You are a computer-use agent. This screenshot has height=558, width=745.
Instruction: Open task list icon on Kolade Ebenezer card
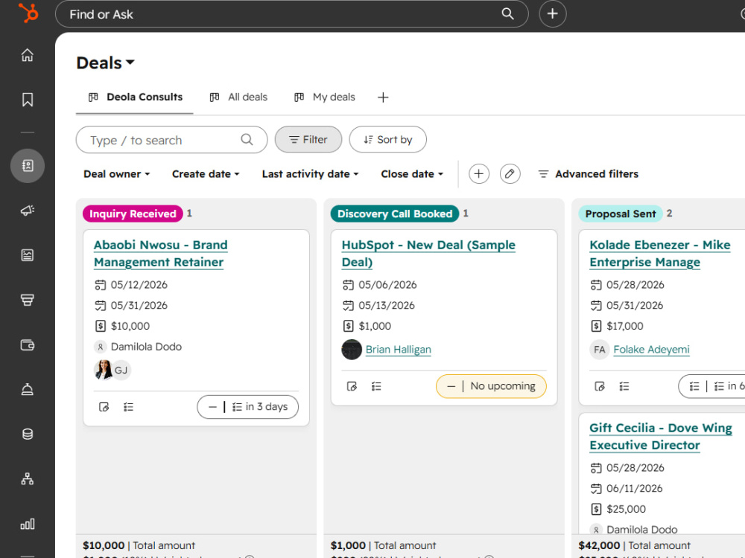[624, 386]
